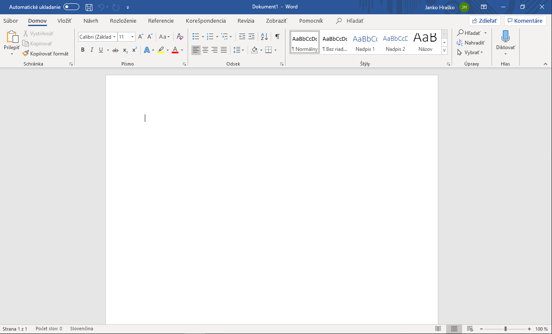The width and height of the screenshot is (552, 334).
Task: Click the Clear Formatting eraser icon
Action: click(x=180, y=37)
